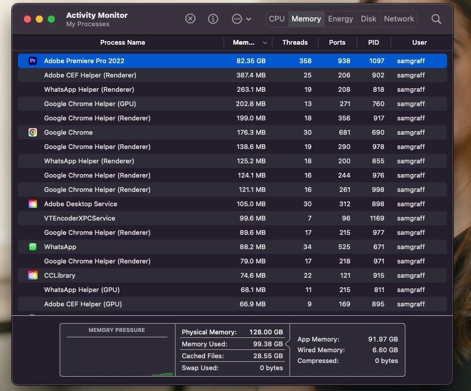Click the search magnifier icon
471x391 pixels.
pyautogui.click(x=436, y=19)
